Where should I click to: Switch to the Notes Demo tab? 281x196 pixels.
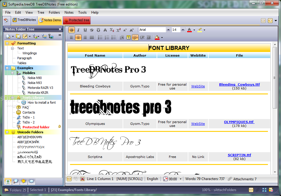coord(50,20)
